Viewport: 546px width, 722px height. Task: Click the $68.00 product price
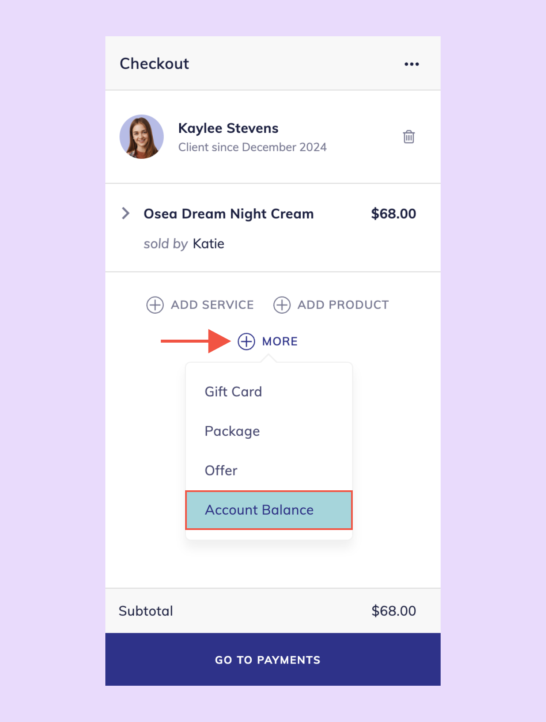point(393,213)
